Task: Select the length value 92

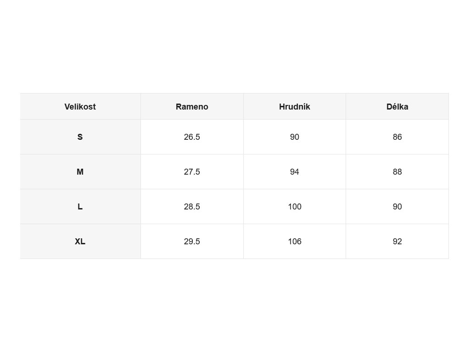Action: 397,241
